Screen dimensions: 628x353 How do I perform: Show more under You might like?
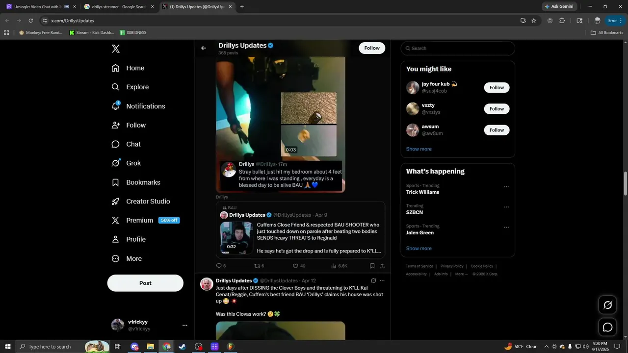click(x=419, y=149)
